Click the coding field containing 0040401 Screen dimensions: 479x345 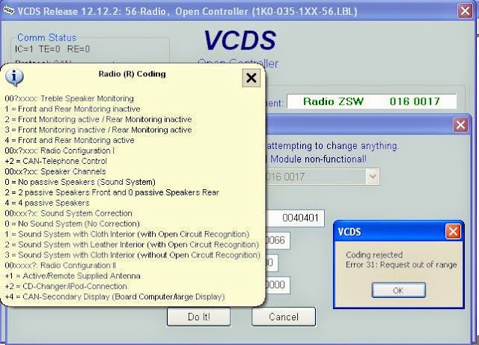coord(295,219)
